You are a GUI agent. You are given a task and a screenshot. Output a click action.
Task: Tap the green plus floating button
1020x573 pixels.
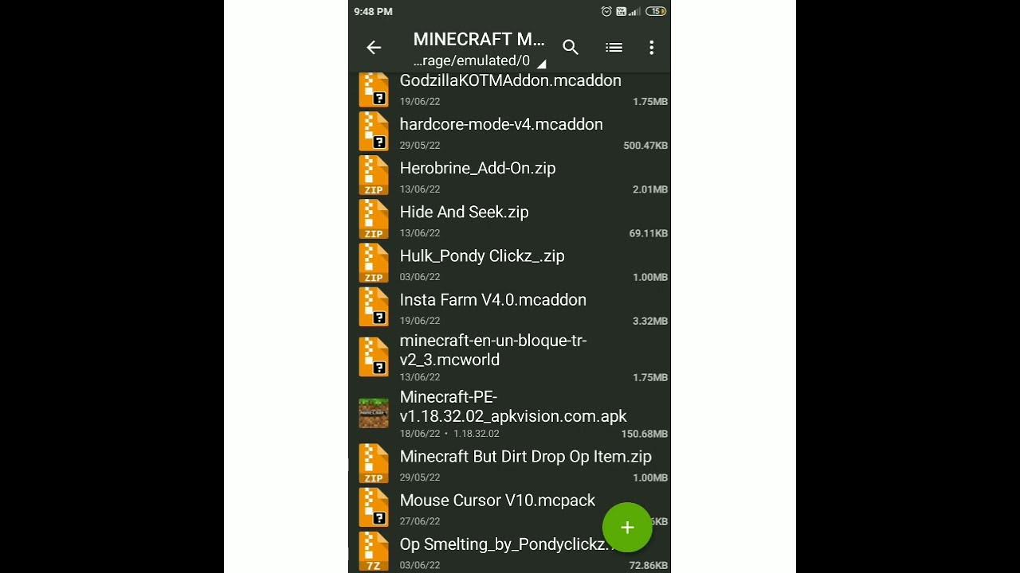(x=627, y=527)
